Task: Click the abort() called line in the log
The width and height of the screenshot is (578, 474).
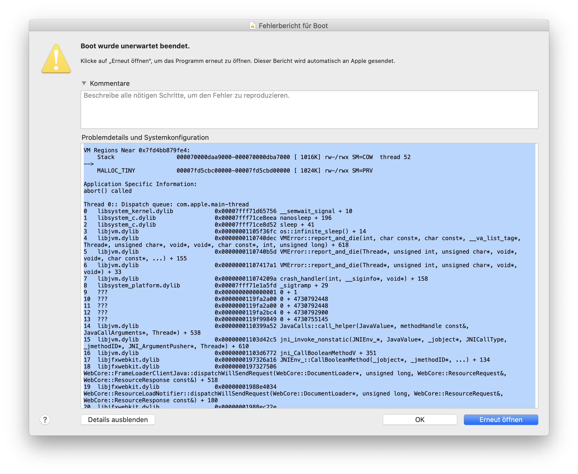Action: pyautogui.click(x=107, y=190)
